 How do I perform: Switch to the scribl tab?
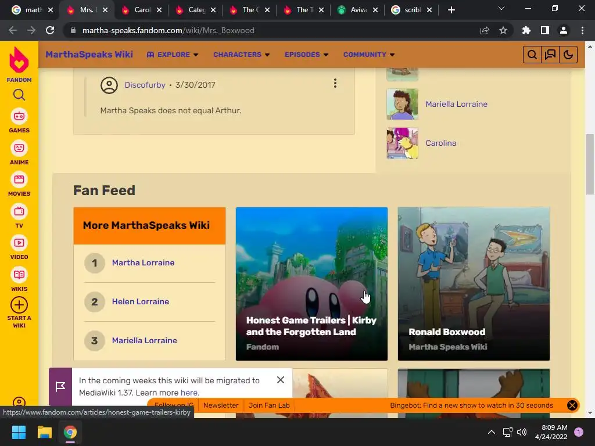[x=411, y=10]
